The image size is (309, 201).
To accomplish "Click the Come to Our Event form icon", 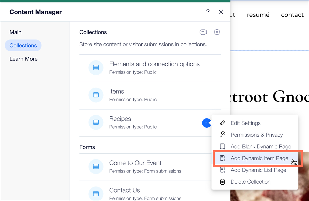I will pyautogui.click(x=96, y=166).
